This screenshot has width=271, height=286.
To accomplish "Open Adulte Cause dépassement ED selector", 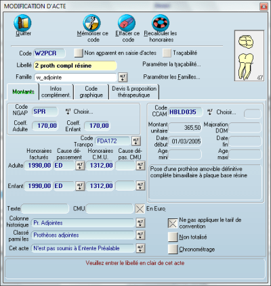I will (80, 166).
